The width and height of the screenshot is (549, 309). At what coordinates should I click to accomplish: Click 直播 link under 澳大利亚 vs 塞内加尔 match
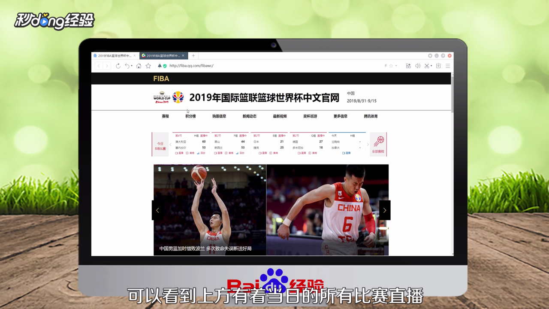[x=179, y=153]
